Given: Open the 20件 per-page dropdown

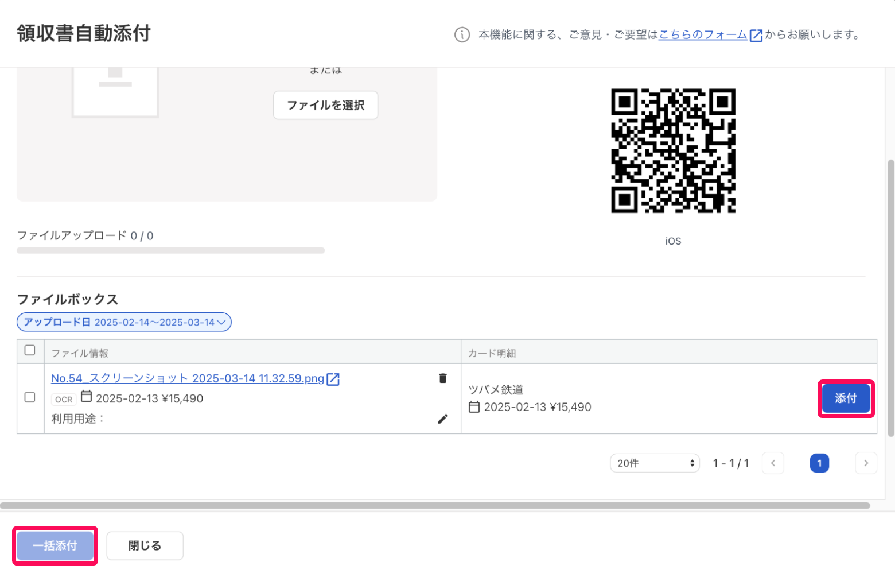Looking at the screenshot, I should 655,463.
